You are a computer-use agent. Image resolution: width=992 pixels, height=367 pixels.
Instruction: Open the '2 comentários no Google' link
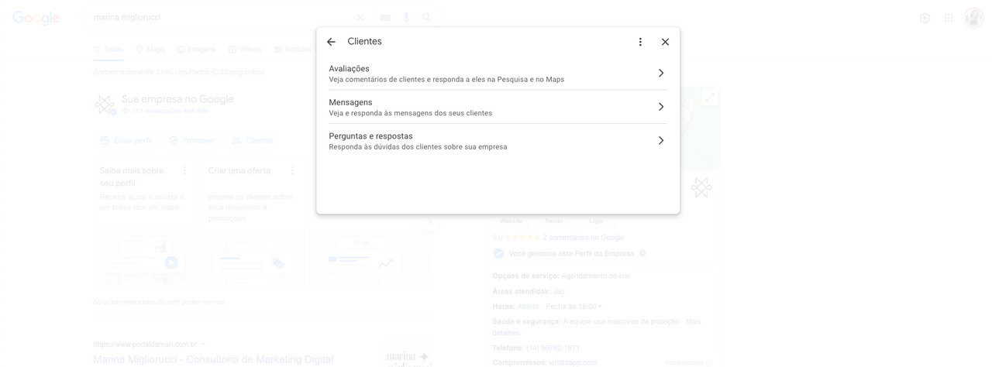coord(583,238)
